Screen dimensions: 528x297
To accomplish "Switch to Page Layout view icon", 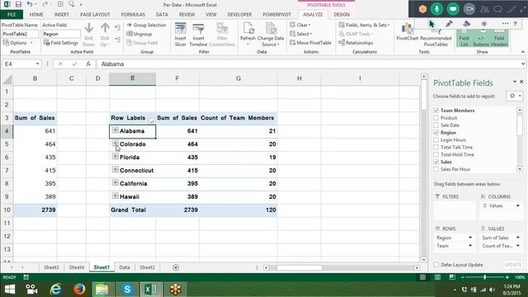I will pyautogui.click(x=437, y=277).
